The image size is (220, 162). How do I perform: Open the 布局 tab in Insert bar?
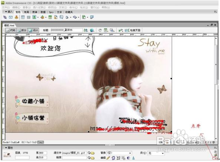pyautogui.click(x=26, y=12)
